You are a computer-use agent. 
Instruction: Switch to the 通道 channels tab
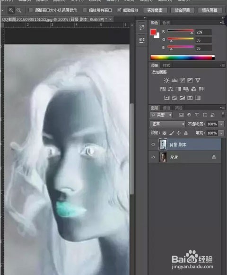click(x=166, y=108)
